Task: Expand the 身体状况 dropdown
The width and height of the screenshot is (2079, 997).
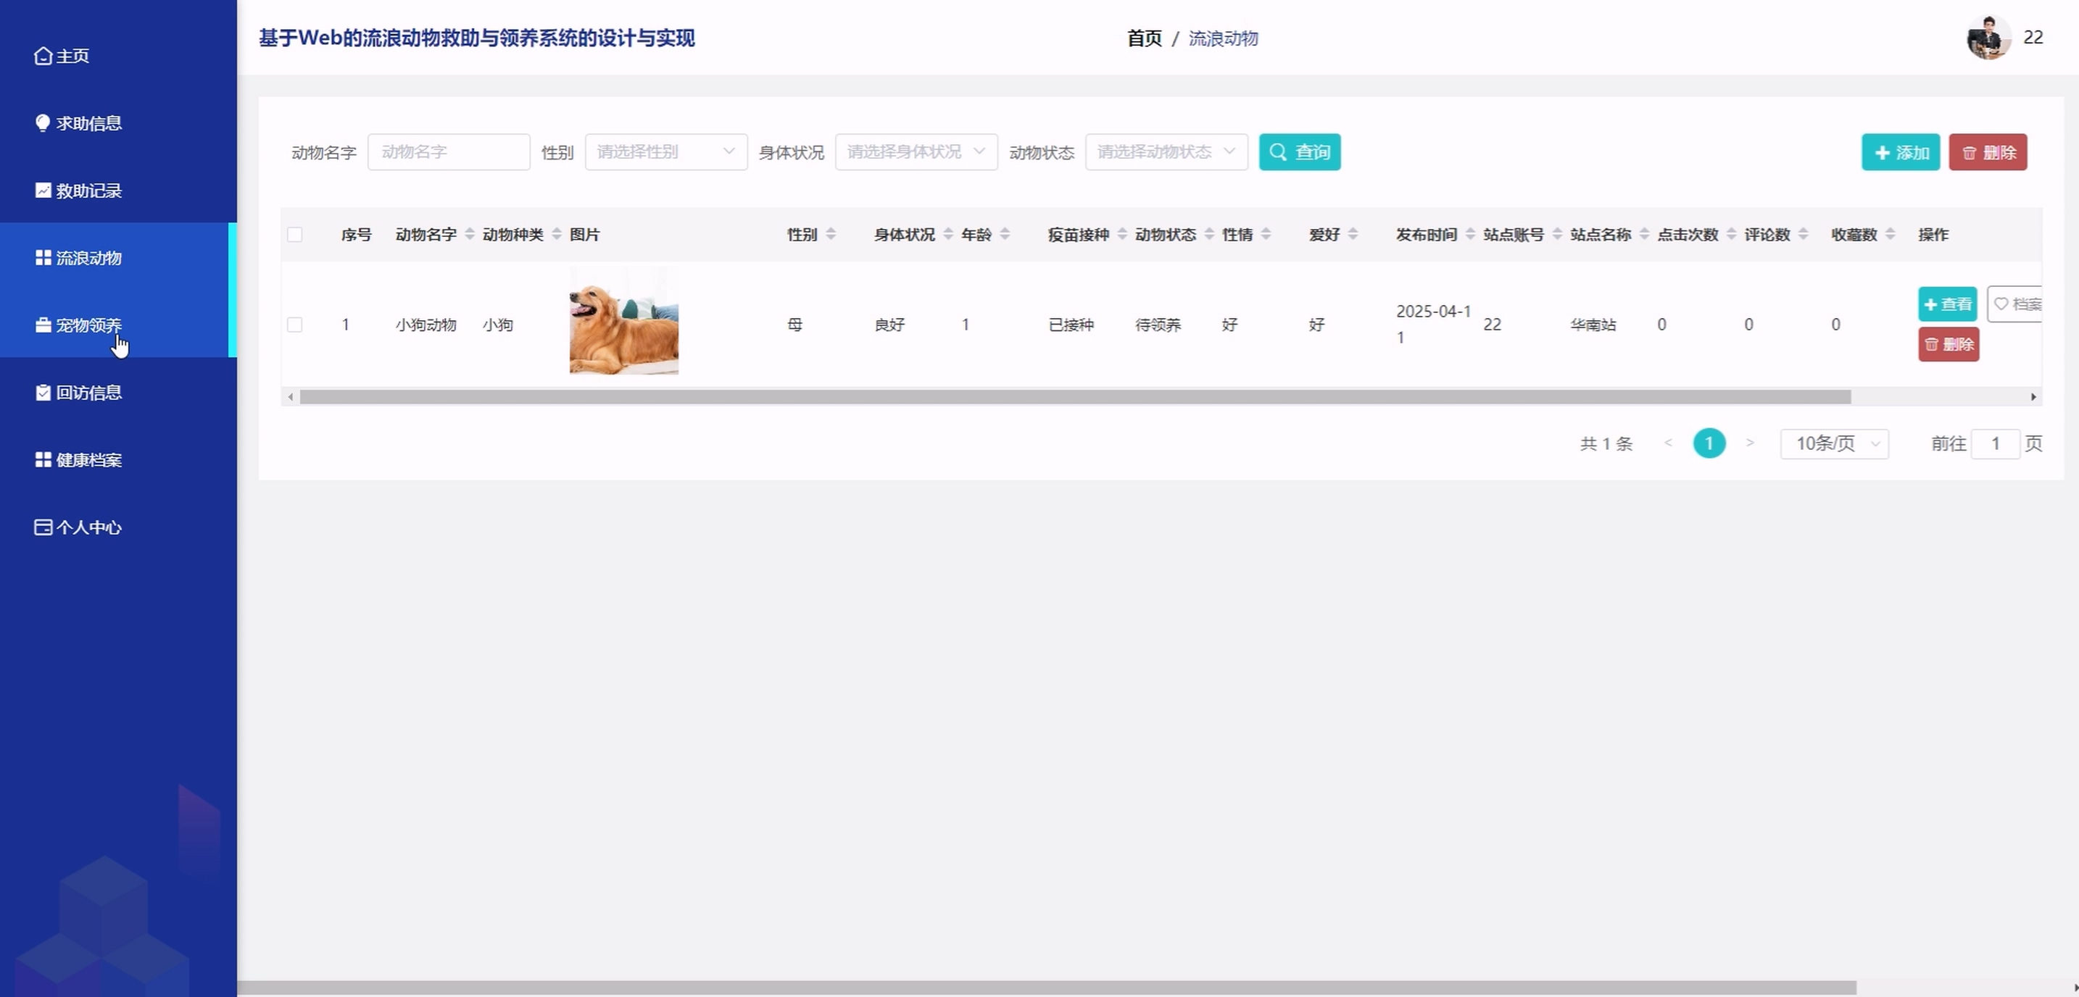Action: coord(916,151)
